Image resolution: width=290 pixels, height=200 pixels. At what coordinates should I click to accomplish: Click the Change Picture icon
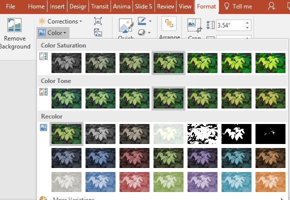point(98,32)
